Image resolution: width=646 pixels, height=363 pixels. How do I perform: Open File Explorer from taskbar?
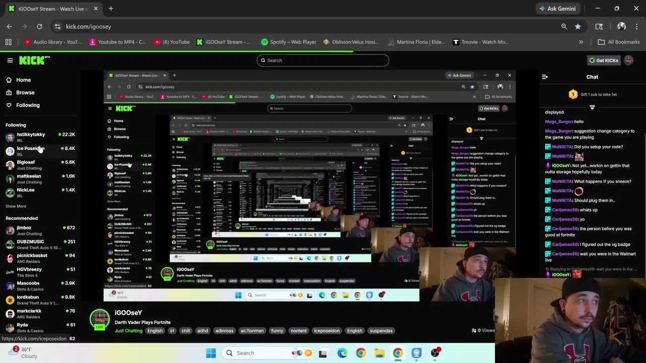coord(379,353)
